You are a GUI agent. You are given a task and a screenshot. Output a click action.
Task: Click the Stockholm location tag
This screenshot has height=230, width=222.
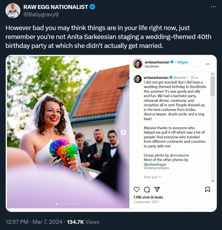tap(152, 66)
